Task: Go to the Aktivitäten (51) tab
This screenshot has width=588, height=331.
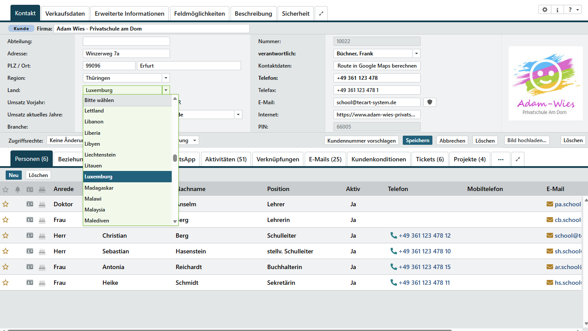Action: tap(226, 159)
